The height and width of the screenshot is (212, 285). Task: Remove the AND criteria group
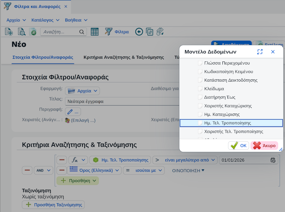[x=27, y=170]
